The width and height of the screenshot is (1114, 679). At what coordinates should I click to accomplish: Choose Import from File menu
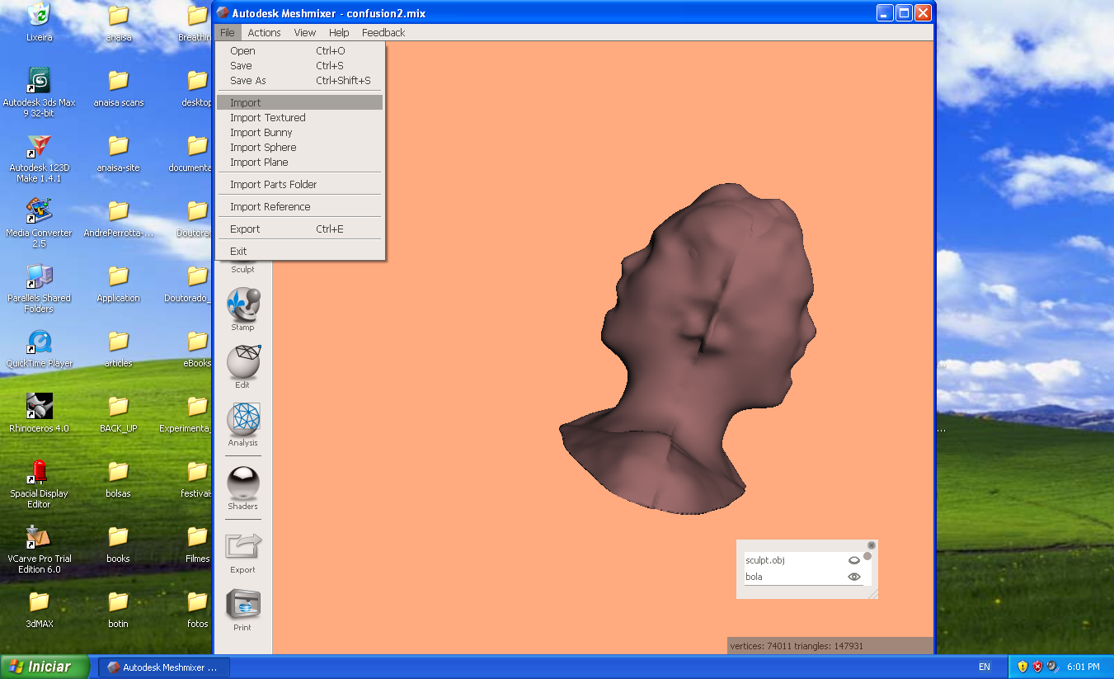pos(300,103)
